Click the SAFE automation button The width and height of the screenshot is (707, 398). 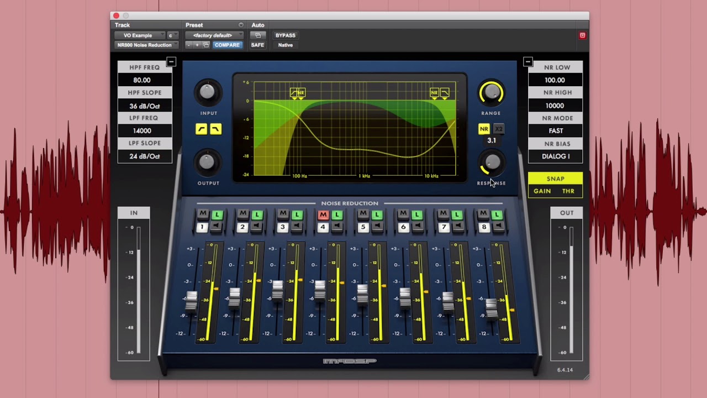257,45
